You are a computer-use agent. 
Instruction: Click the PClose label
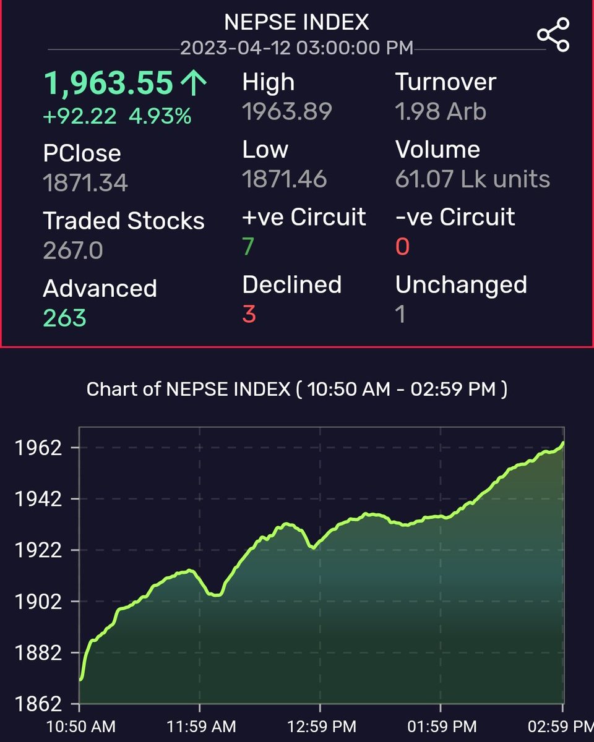82,154
